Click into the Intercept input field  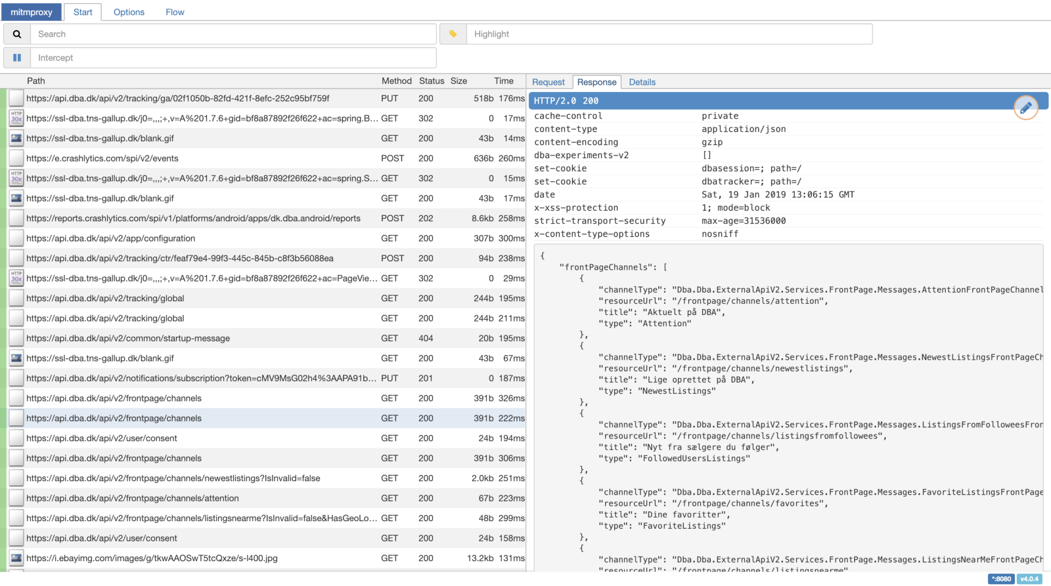(x=233, y=58)
